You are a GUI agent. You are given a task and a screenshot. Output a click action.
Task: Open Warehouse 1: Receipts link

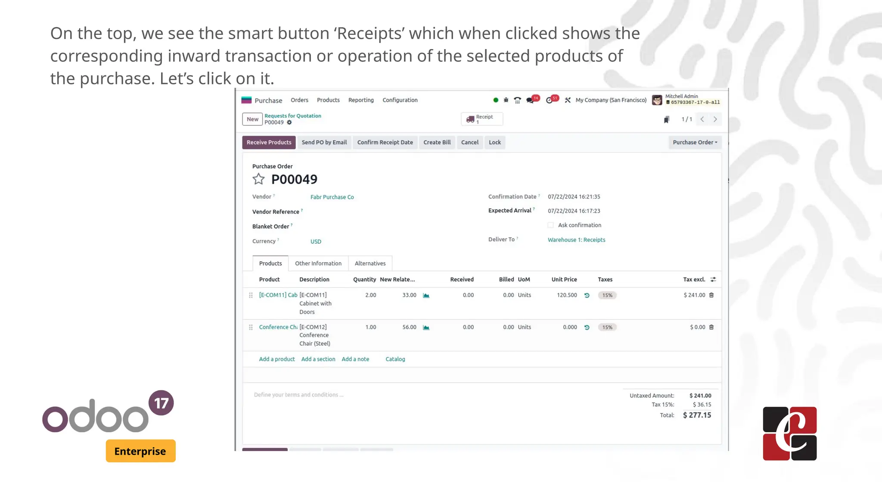[x=576, y=240]
